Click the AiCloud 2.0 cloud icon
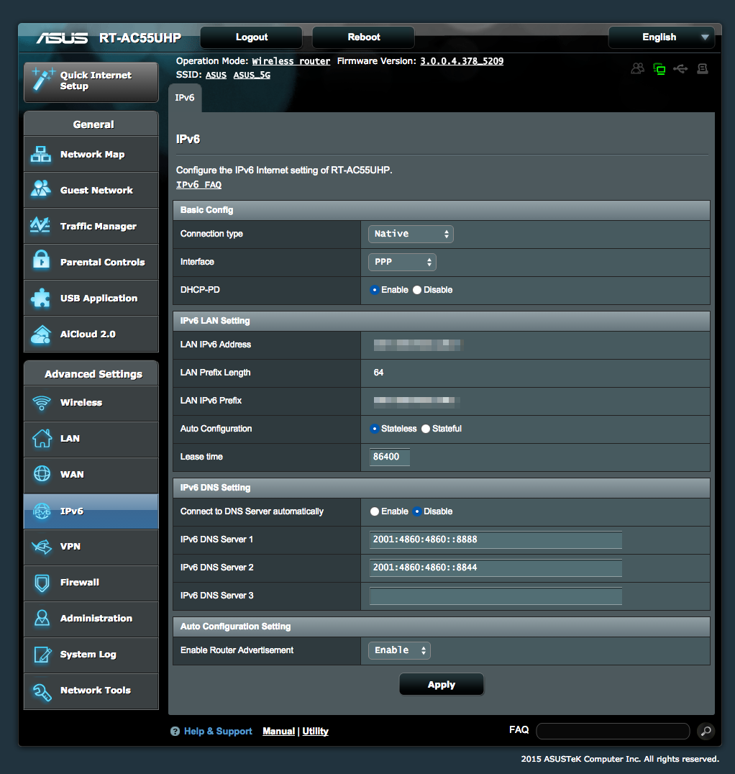Image resolution: width=735 pixels, height=774 pixels. [x=41, y=334]
